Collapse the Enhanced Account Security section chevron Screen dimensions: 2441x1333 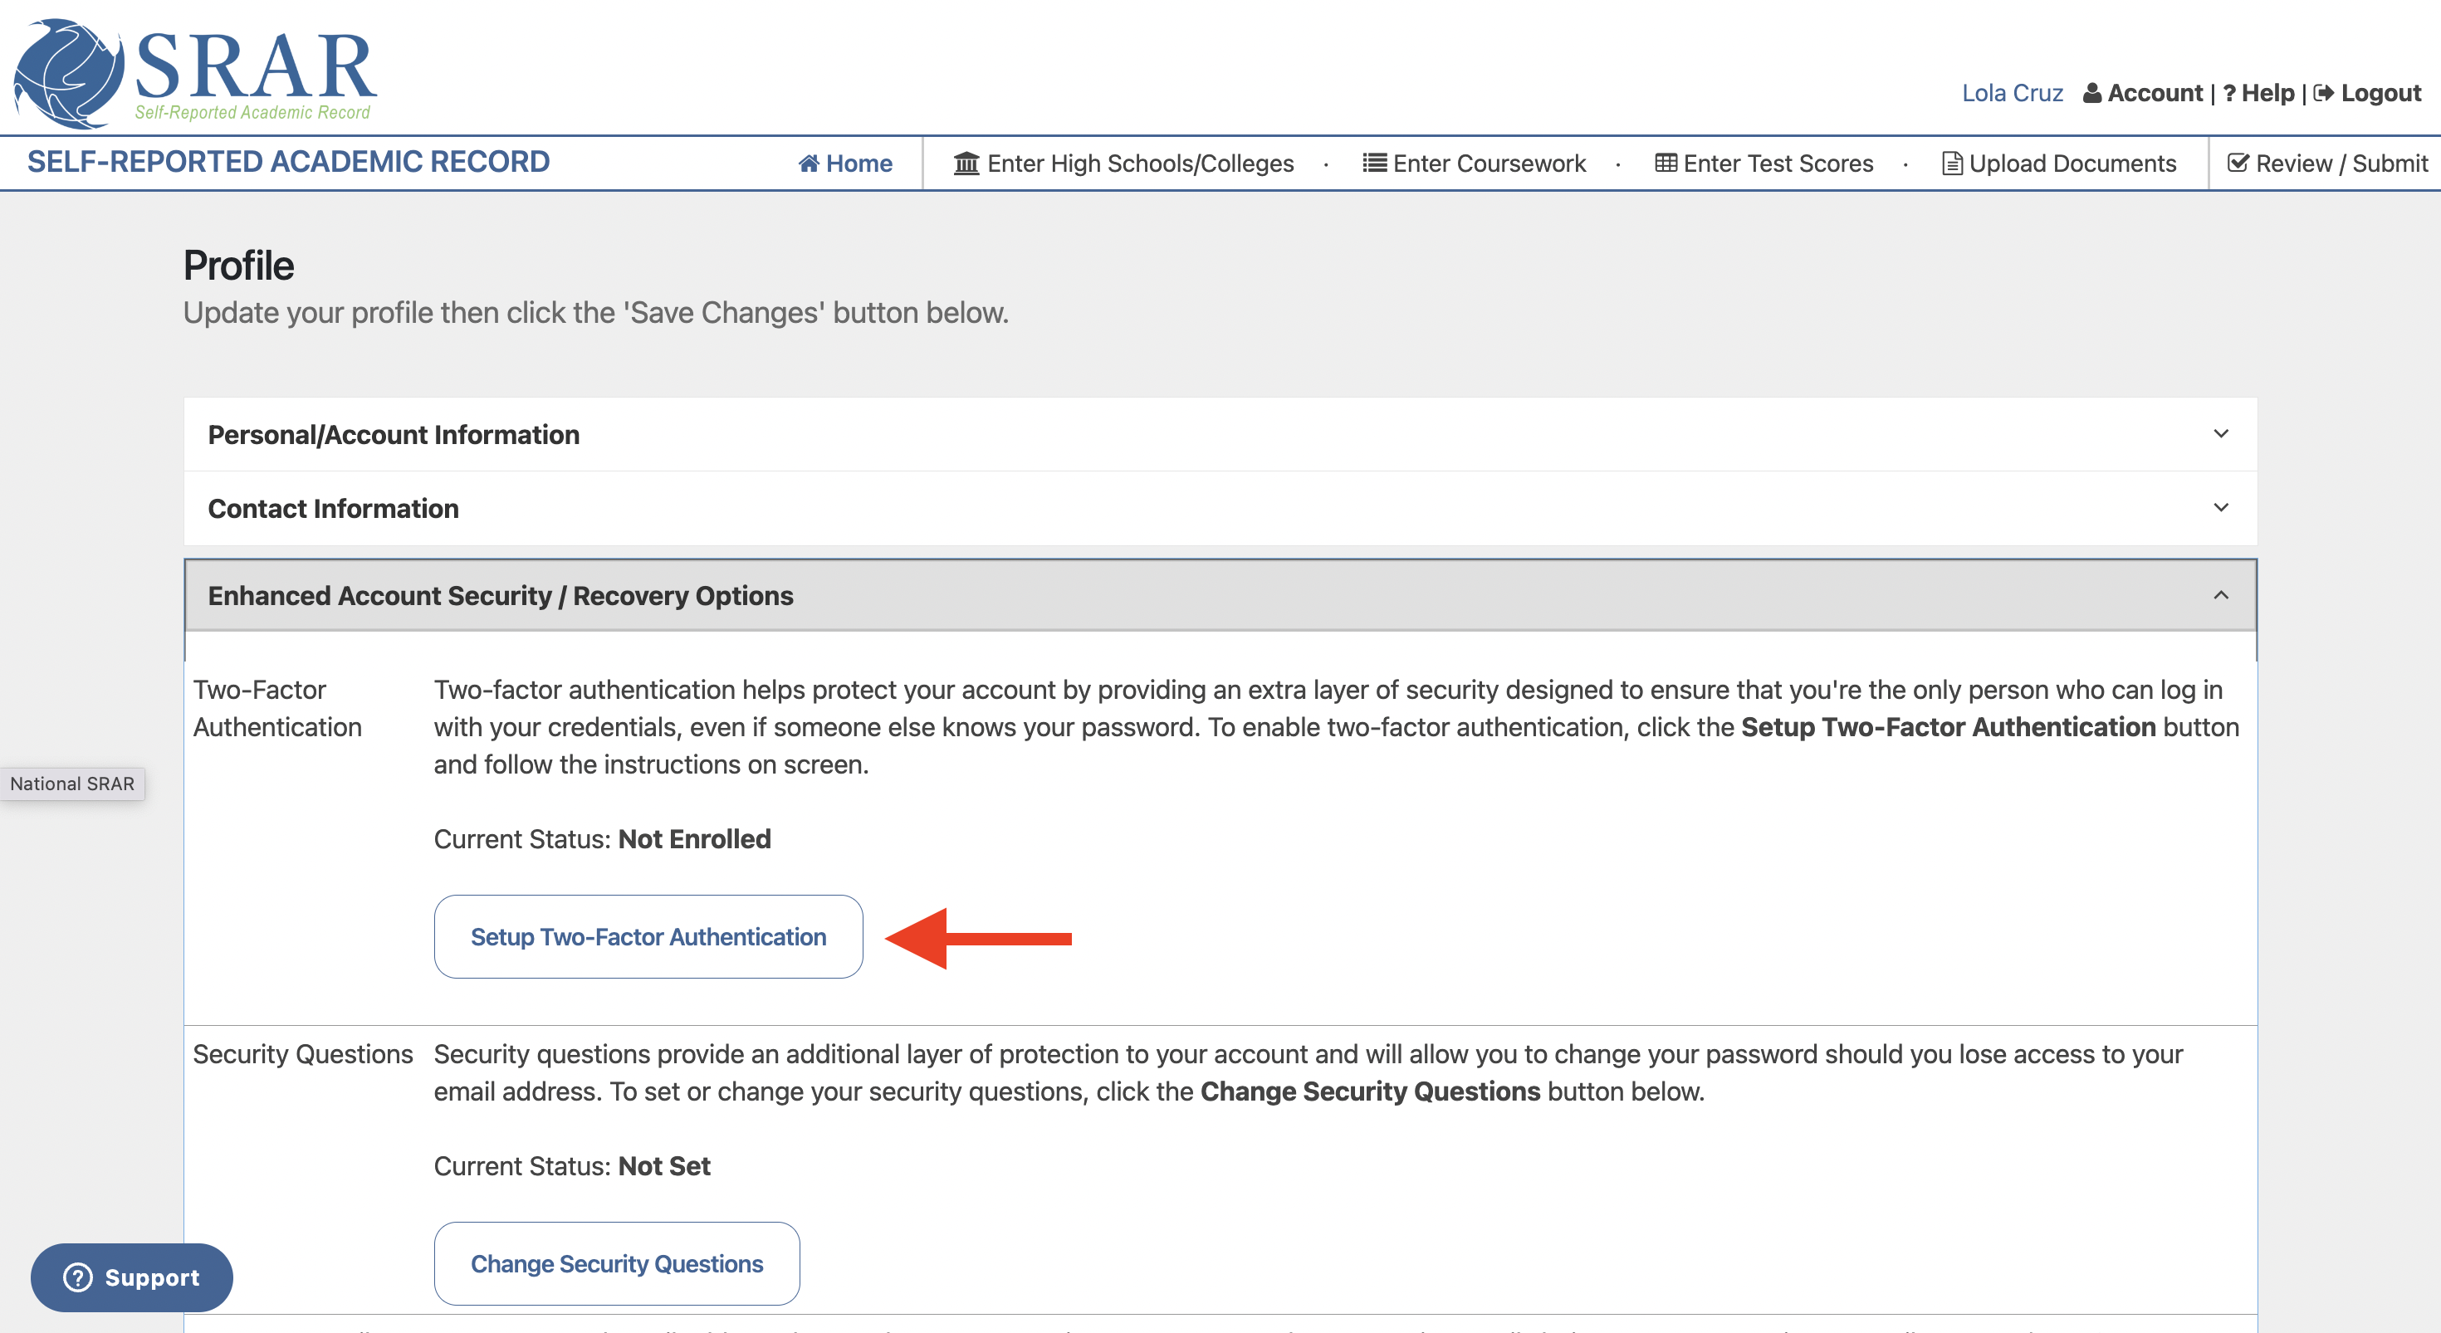tap(2220, 595)
